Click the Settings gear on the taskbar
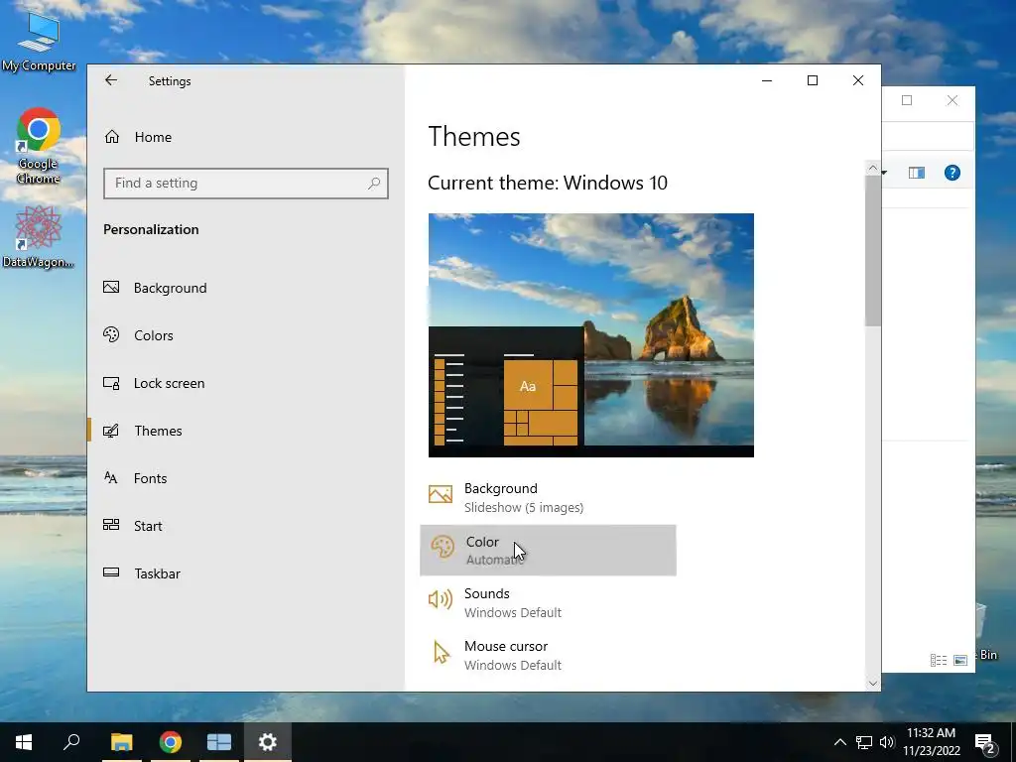 (x=268, y=742)
